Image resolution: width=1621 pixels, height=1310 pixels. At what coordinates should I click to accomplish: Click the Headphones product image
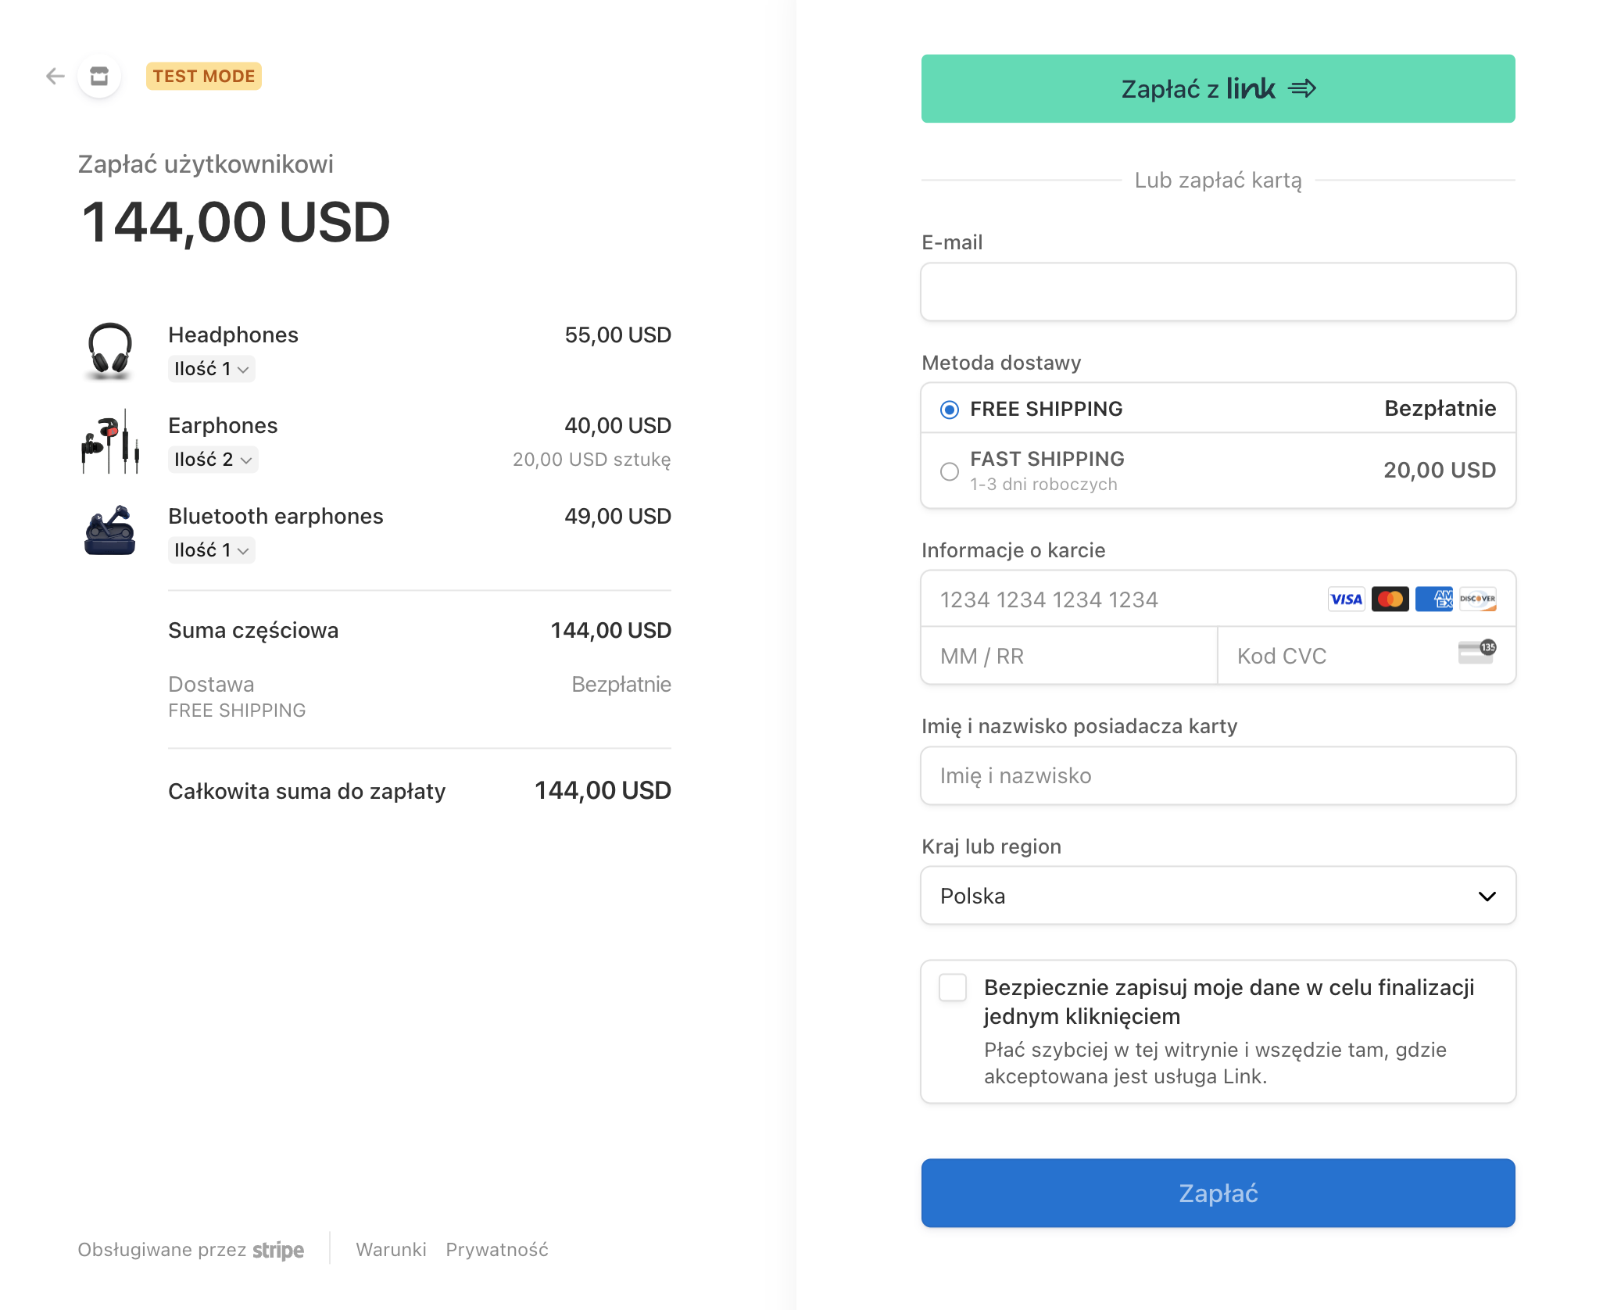[x=109, y=351]
